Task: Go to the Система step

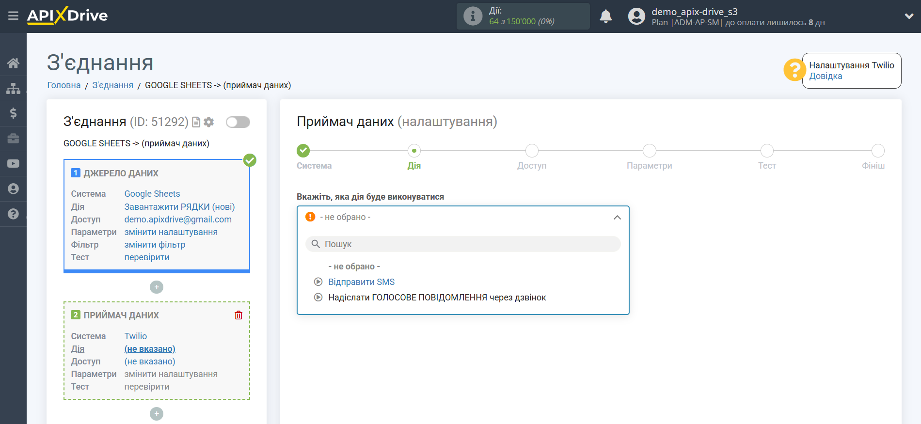Action: 303,151
